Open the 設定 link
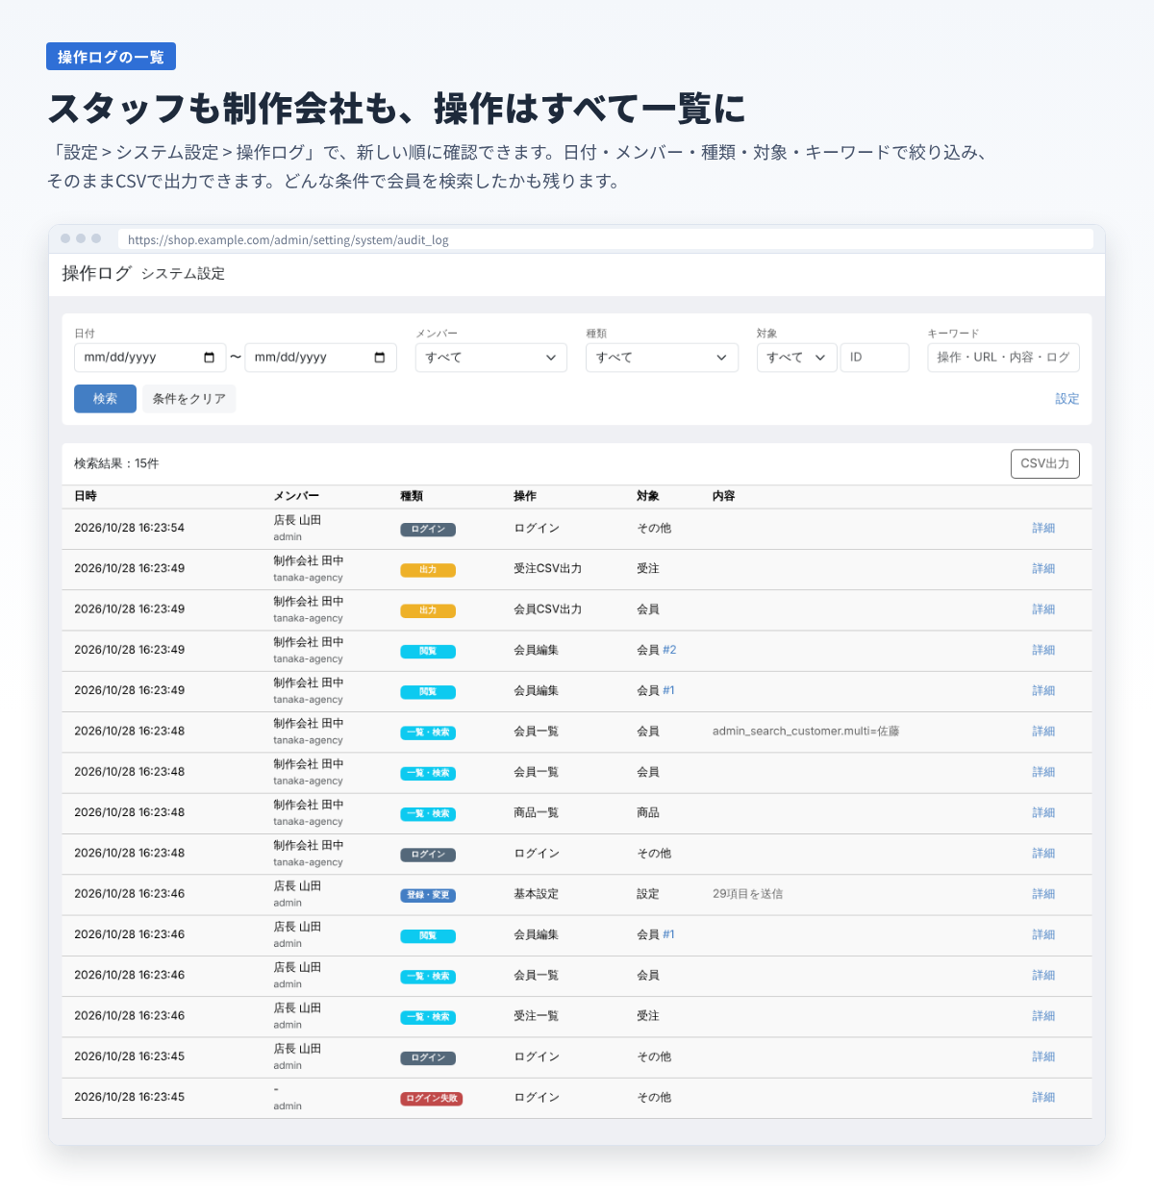This screenshot has width=1154, height=1192. pos(1067,399)
